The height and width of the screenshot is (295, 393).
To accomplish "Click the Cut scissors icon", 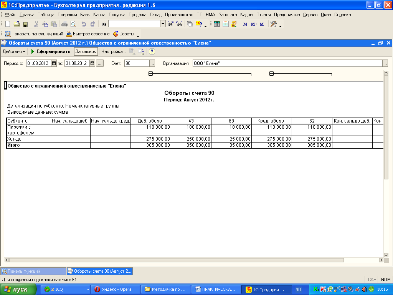I will coord(36,24).
